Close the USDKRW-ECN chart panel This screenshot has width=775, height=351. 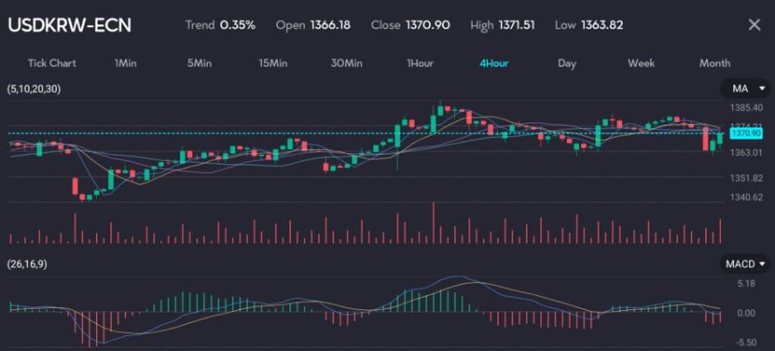pos(754,25)
